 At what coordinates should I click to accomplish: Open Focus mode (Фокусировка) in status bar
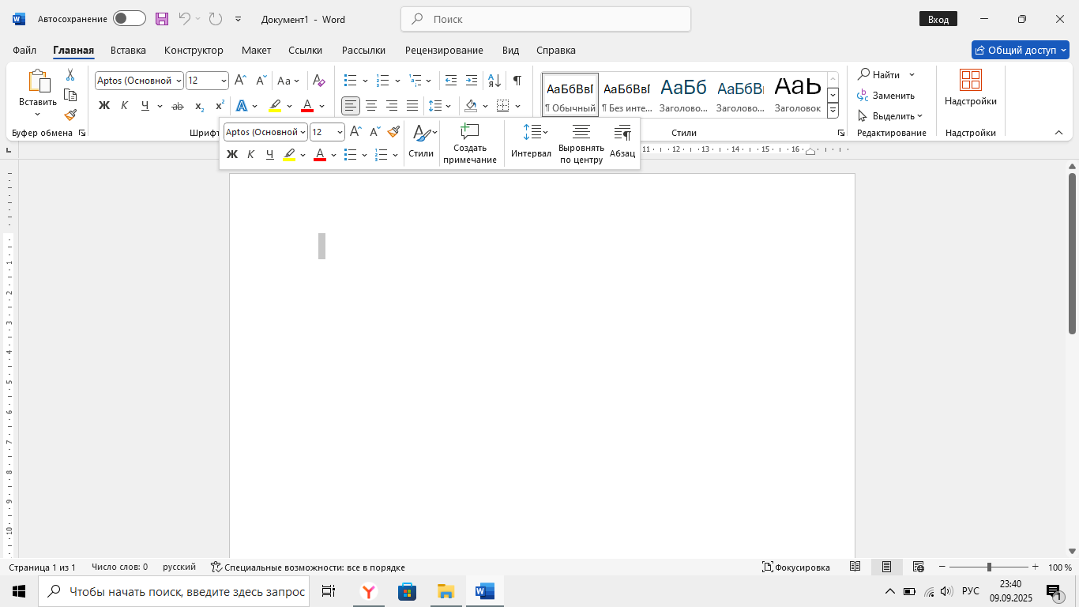pyautogui.click(x=796, y=567)
